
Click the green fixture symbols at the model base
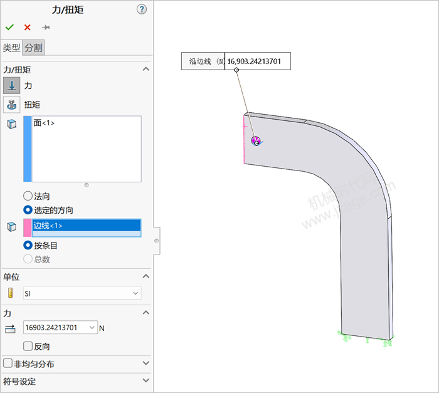click(x=366, y=338)
